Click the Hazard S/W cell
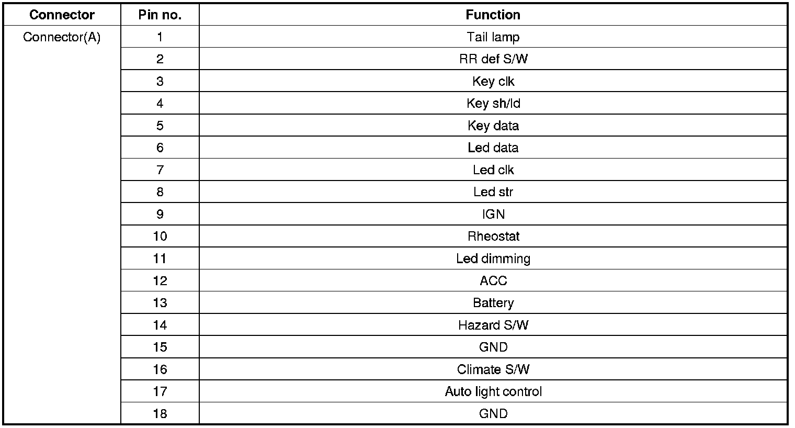 (493, 325)
